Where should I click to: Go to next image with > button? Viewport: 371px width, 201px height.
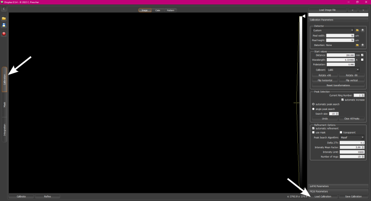363,10
